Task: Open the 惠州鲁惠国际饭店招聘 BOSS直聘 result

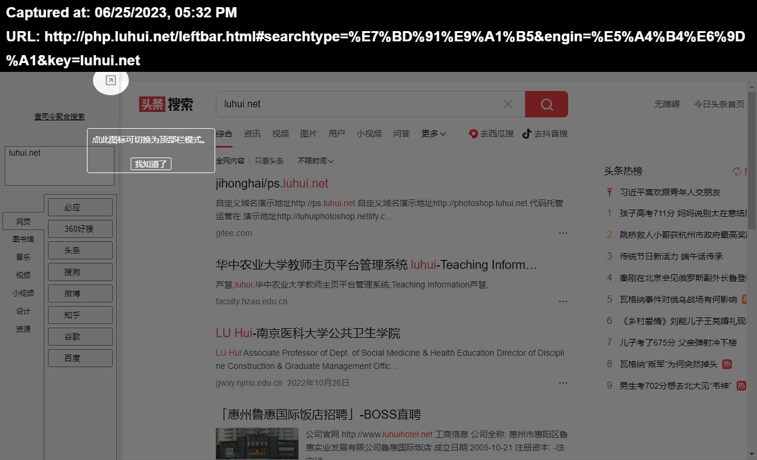Action: point(318,414)
